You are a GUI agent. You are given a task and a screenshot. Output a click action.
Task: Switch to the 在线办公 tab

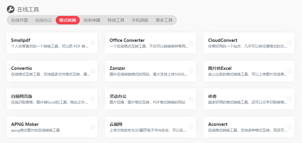coord(44,20)
